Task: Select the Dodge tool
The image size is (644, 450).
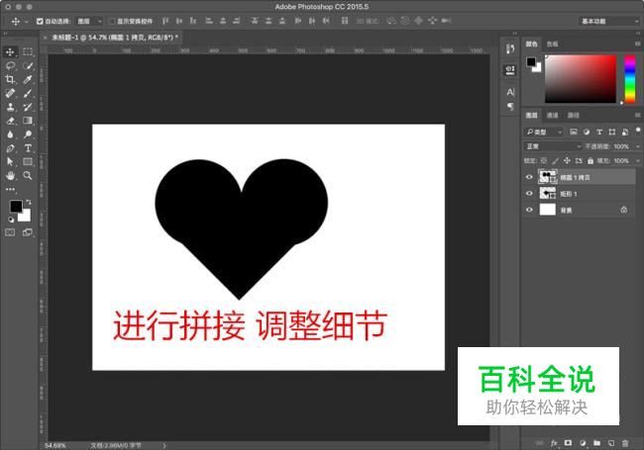Action: click(28, 135)
